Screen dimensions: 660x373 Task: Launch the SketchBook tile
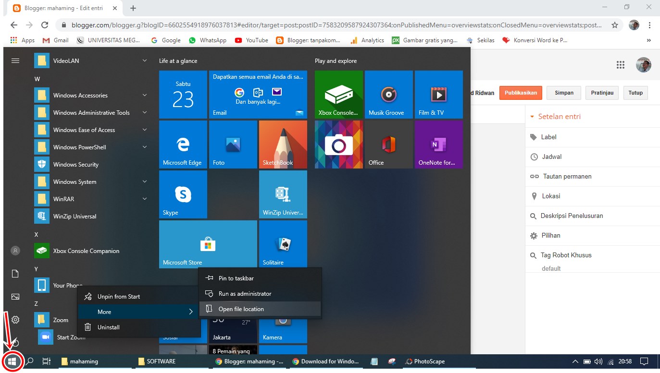pyautogui.click(x=283, y=144)
